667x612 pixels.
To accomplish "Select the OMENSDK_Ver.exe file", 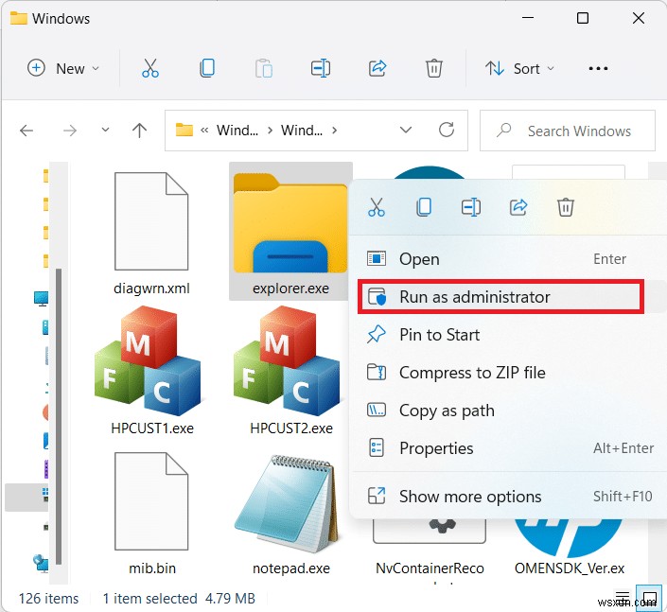I will (570, 549).
